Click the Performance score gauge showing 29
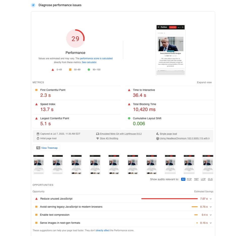Viewport: 246px width, 236px height. click(x=75, y=38)
